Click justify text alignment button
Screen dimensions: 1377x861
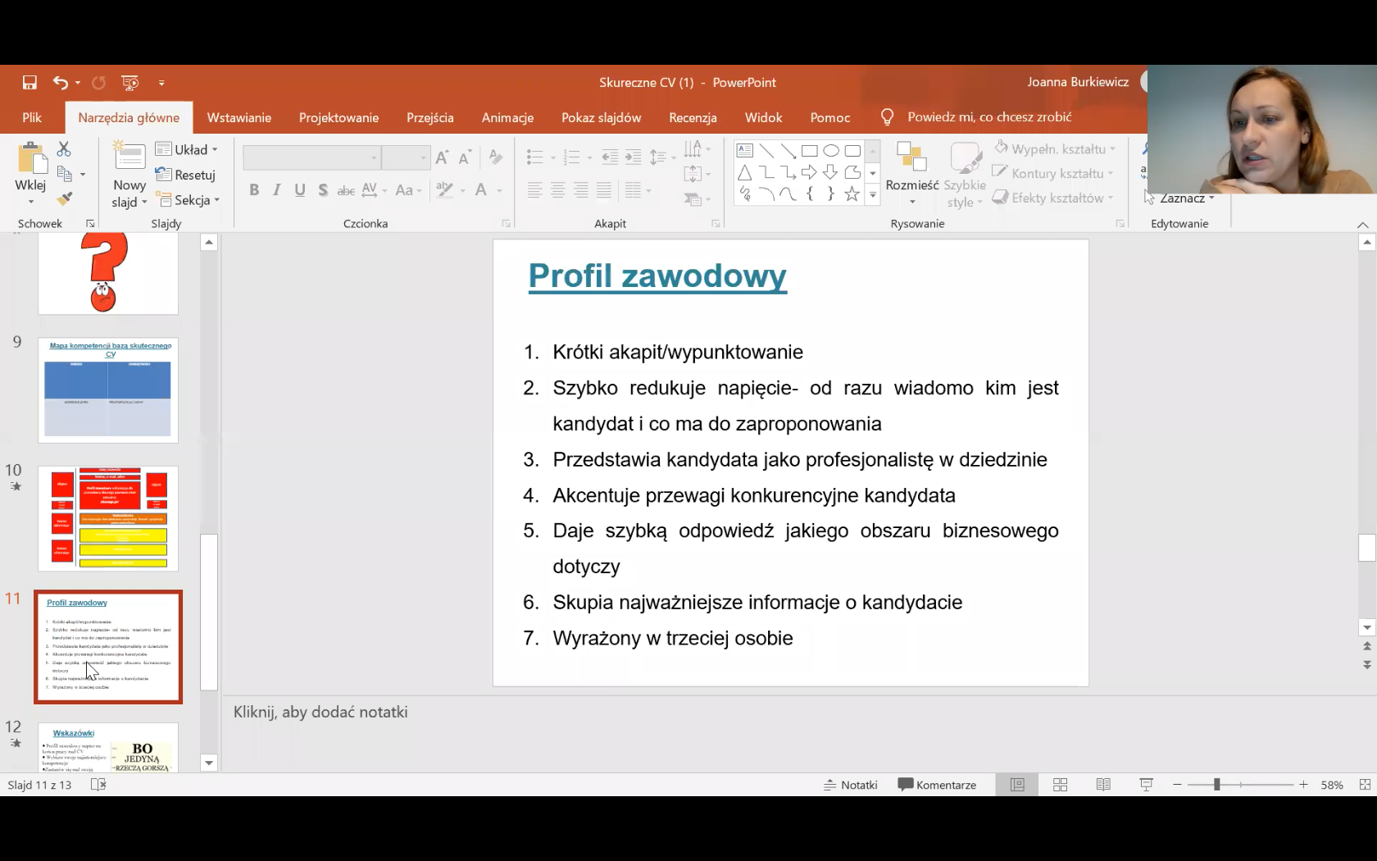tap(604, 191)
